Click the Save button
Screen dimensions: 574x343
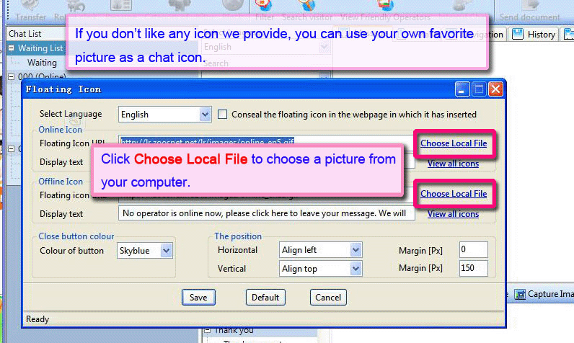(x=198, y=298)
